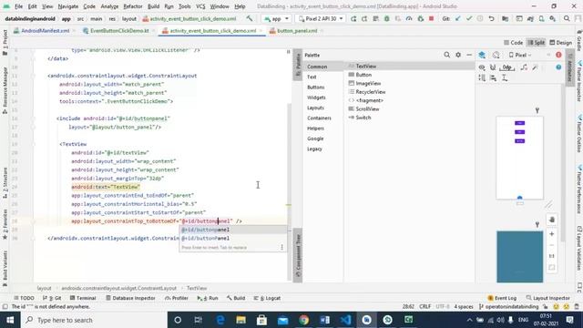The width and height of the screenshot is (583, 328).
Task: Click the align icon in design toolbar
Action: [493, 78]
